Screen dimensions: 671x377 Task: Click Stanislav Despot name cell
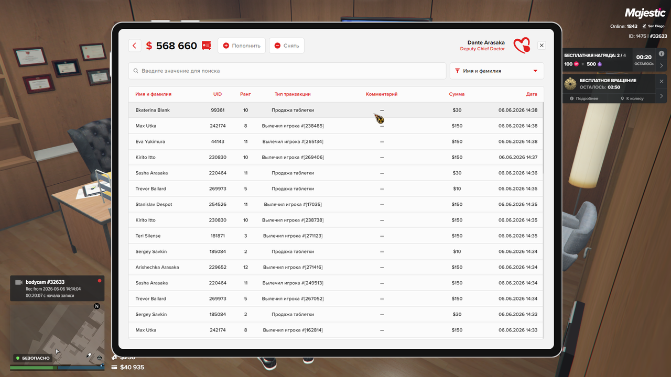click(x=154, y=204)
